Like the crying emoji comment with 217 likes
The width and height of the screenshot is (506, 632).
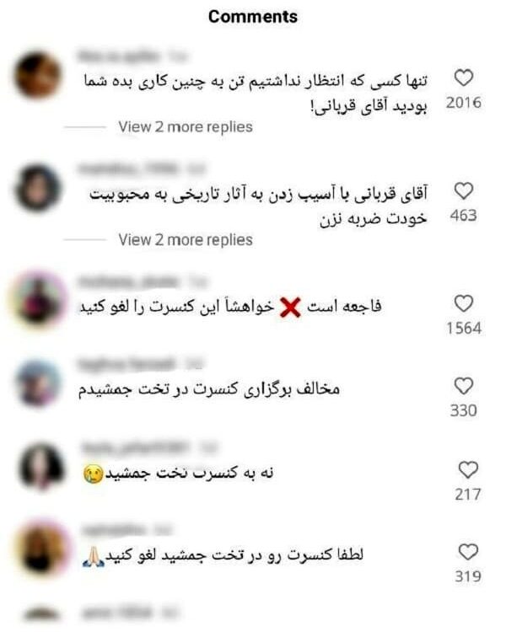coord(468,470)
